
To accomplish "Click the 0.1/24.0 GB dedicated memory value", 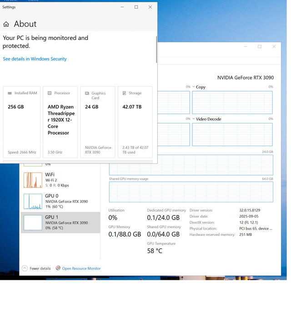I will click(163, 218).
